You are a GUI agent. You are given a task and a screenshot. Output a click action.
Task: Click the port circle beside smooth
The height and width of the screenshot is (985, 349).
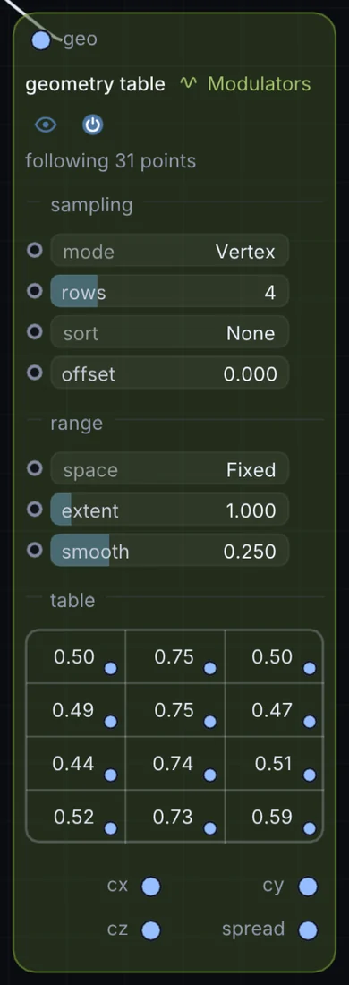35,551
